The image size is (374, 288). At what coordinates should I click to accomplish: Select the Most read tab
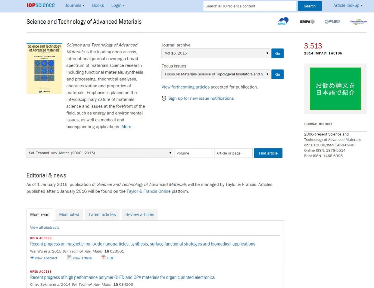[x=40, y=214]
